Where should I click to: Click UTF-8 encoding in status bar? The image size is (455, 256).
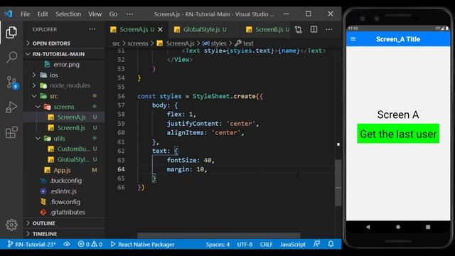[245, 245]
